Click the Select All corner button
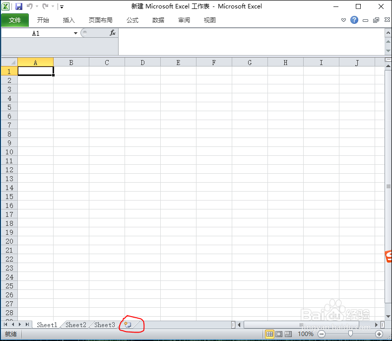The image size is (392, 341). [9, 62]
